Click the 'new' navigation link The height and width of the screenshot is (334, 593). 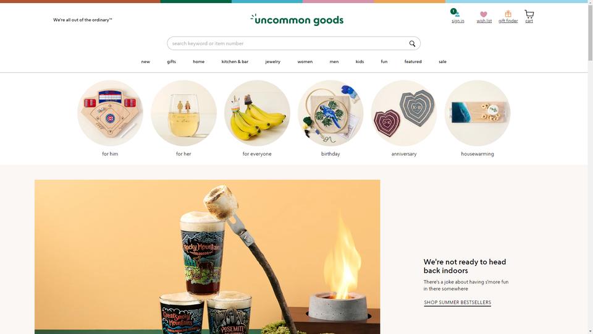click(146, 61)
